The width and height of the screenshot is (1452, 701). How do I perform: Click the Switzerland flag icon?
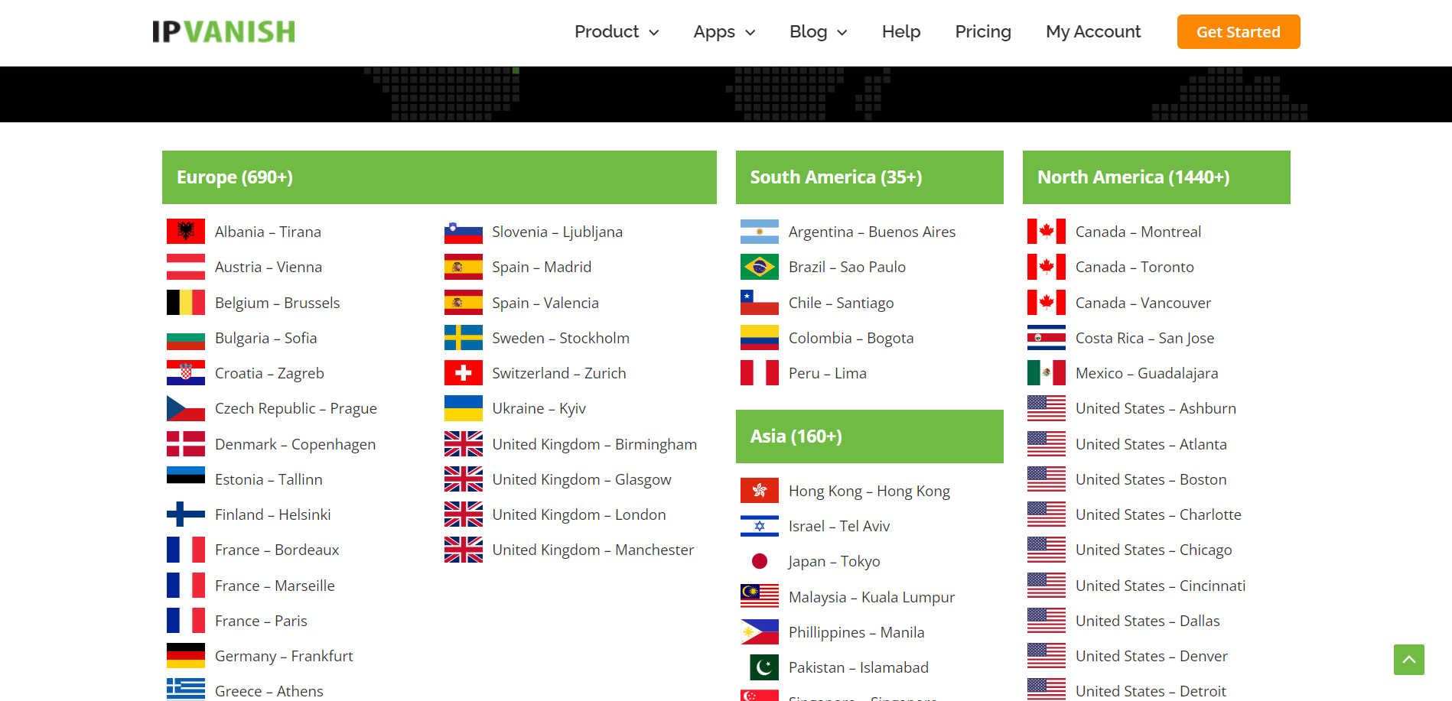coord(463,372)
